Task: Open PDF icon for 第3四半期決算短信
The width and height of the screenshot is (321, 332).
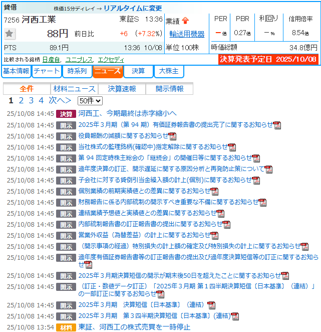Action: [234, 316]
